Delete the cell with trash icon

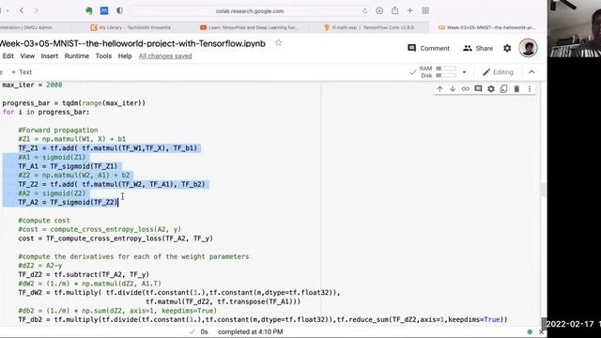click(516, 89)
